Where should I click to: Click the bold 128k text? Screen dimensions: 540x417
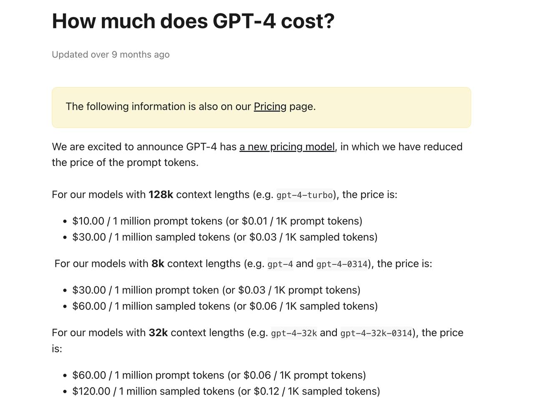[161, 195]
